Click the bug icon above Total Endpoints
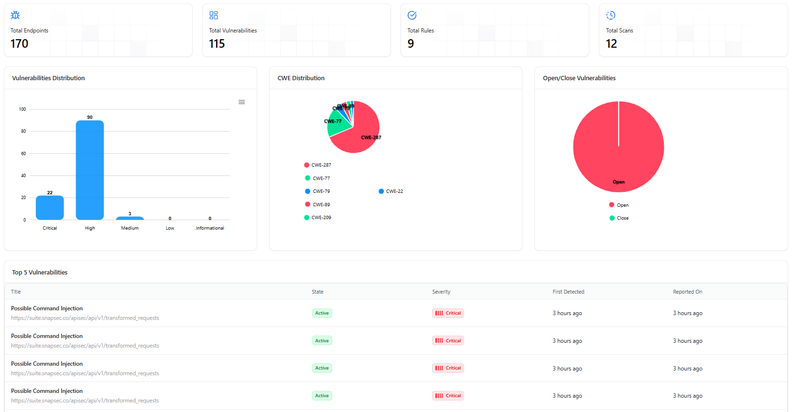 tap(15, 15)
